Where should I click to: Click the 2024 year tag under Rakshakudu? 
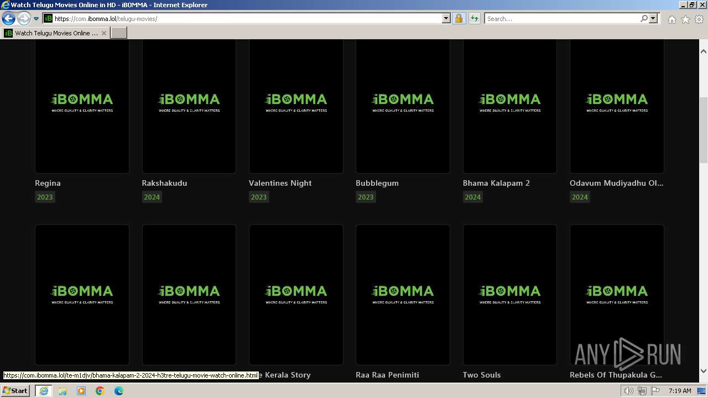[152, 197]
